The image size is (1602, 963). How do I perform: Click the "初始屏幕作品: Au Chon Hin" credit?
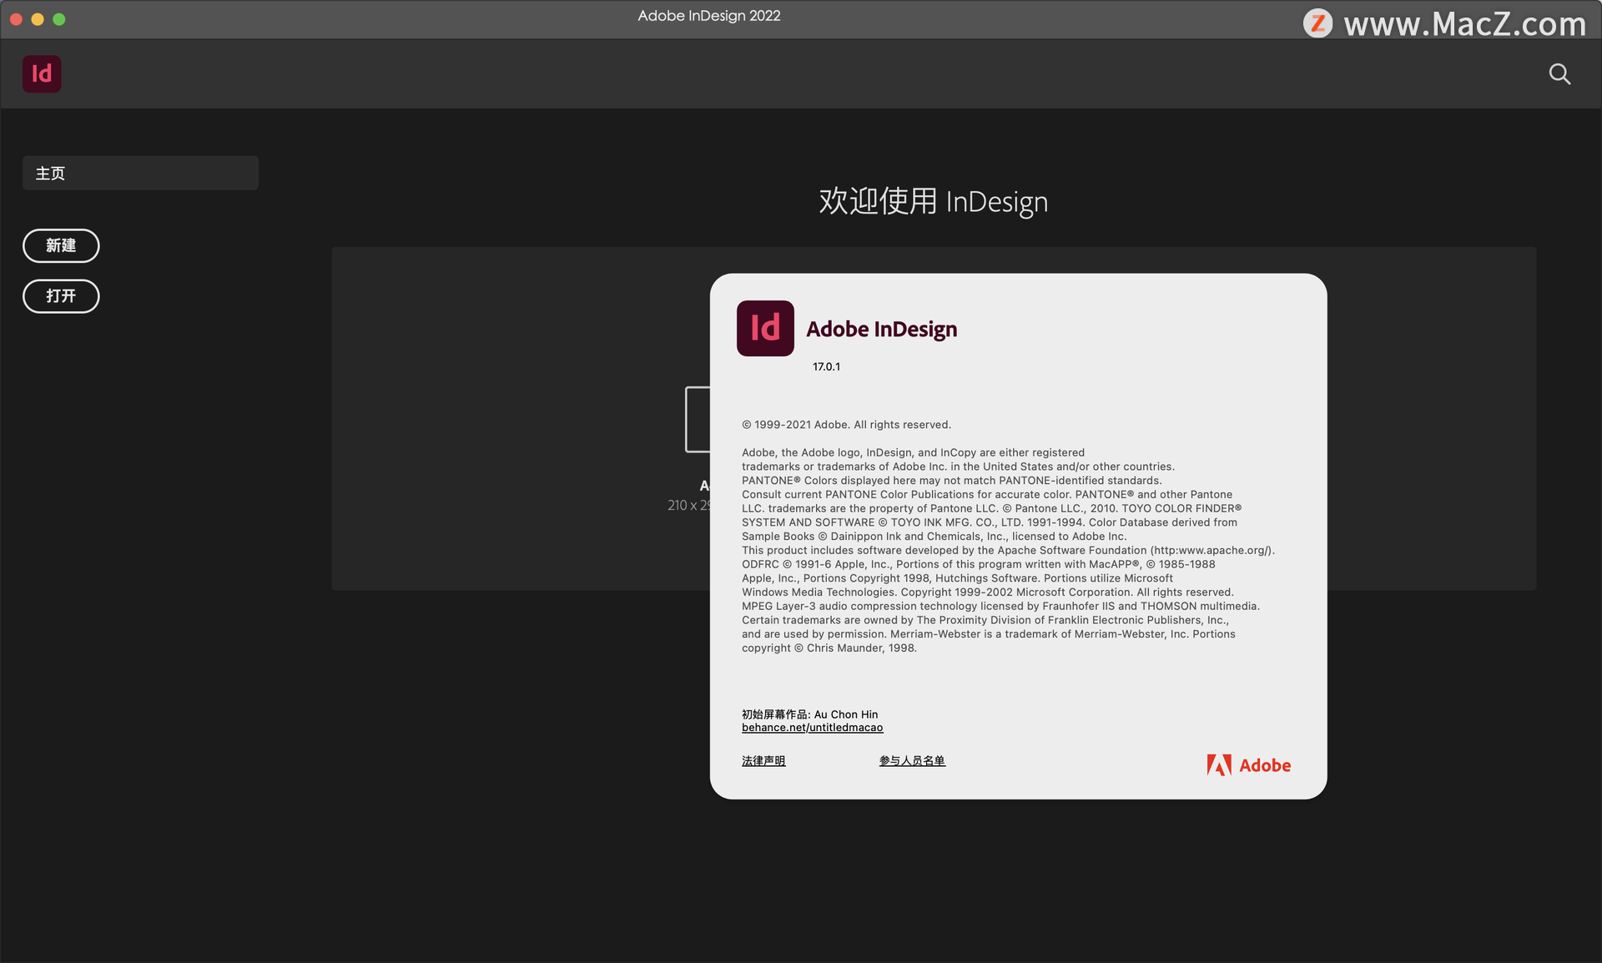coord(809,714)
